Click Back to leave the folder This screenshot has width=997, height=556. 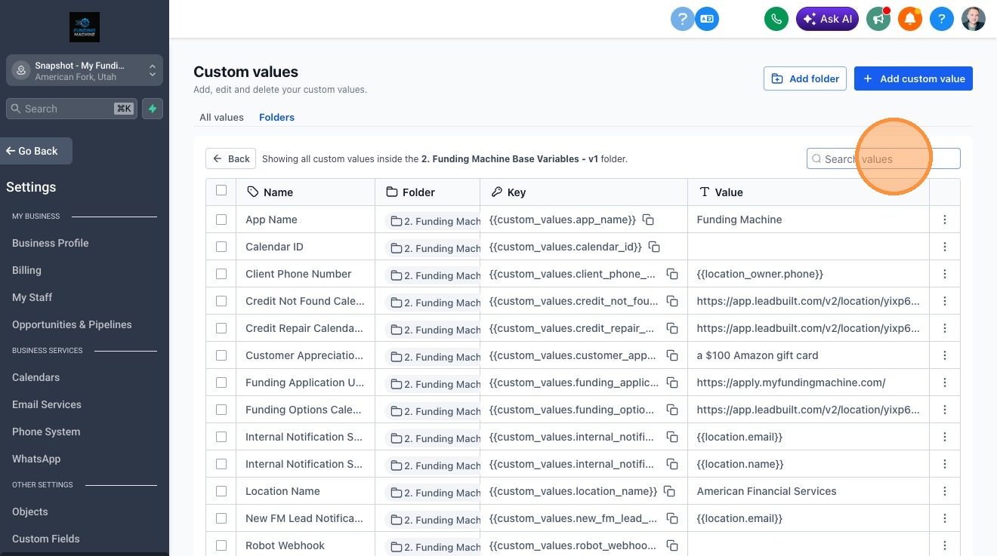coord(231,158)
